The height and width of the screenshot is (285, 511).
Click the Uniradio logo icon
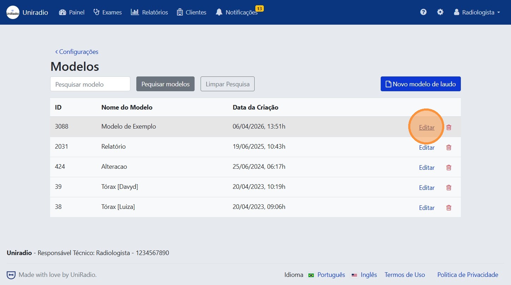13,12
